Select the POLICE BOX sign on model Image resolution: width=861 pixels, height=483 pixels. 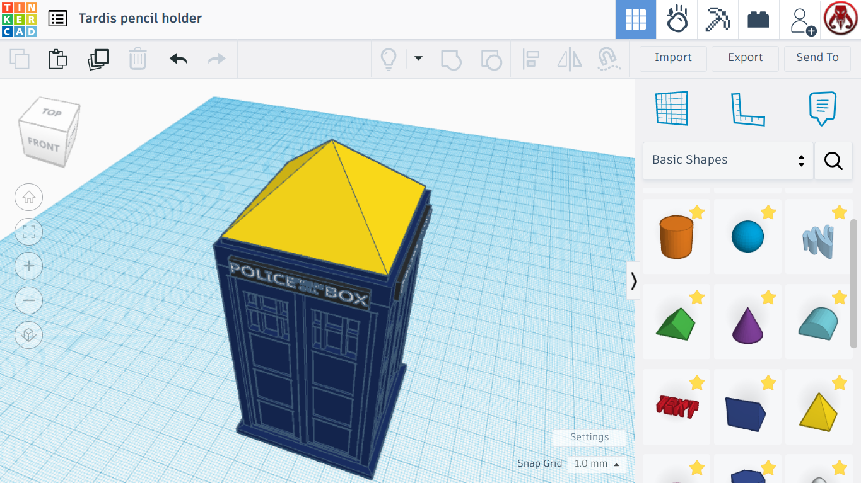pyautogui.click(x=299, y=283)
